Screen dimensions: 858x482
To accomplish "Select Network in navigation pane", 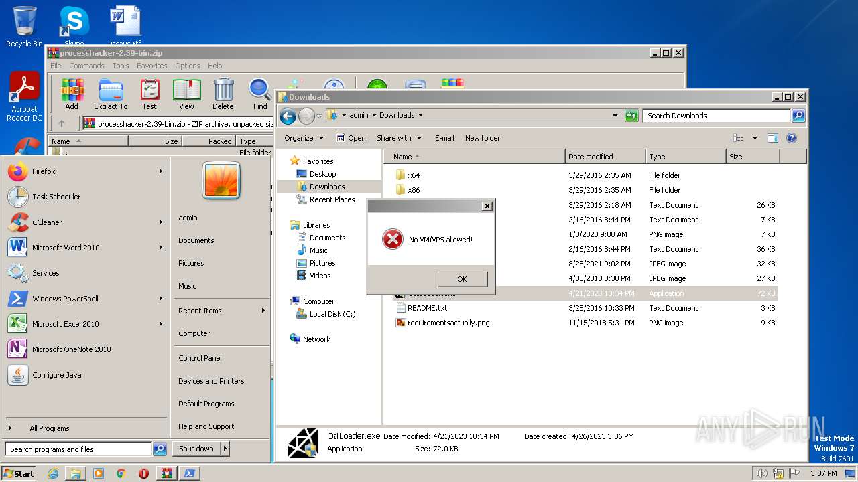I will tap(316, 339).
